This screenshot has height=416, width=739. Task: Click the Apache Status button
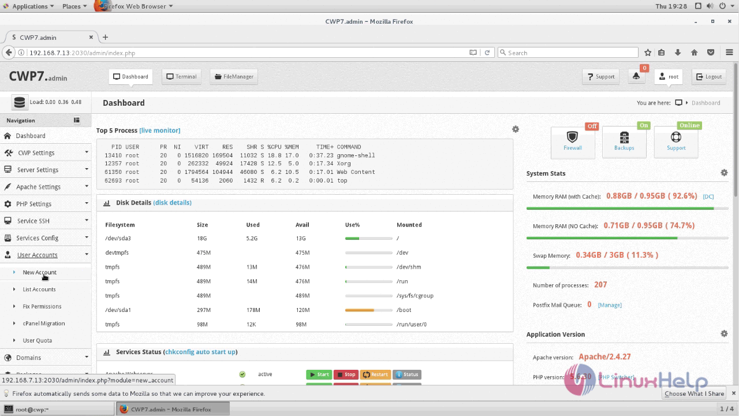406,374
